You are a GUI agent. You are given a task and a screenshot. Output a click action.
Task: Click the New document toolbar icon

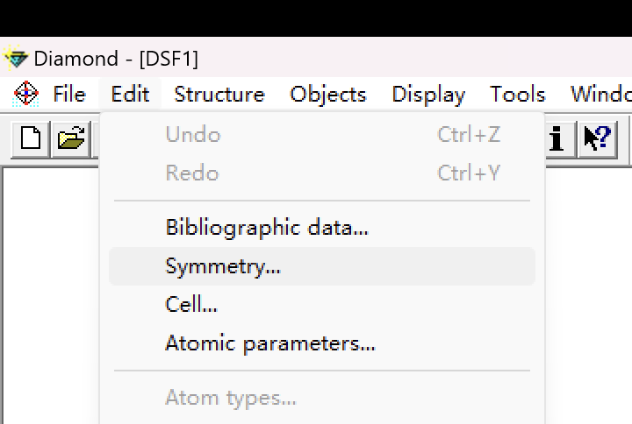click(31, 138)
